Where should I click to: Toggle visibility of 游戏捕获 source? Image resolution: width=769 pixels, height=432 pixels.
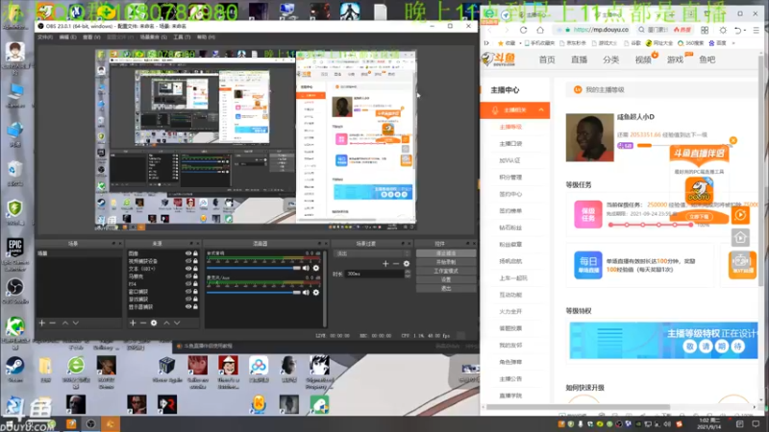click(x=188, y=299)
